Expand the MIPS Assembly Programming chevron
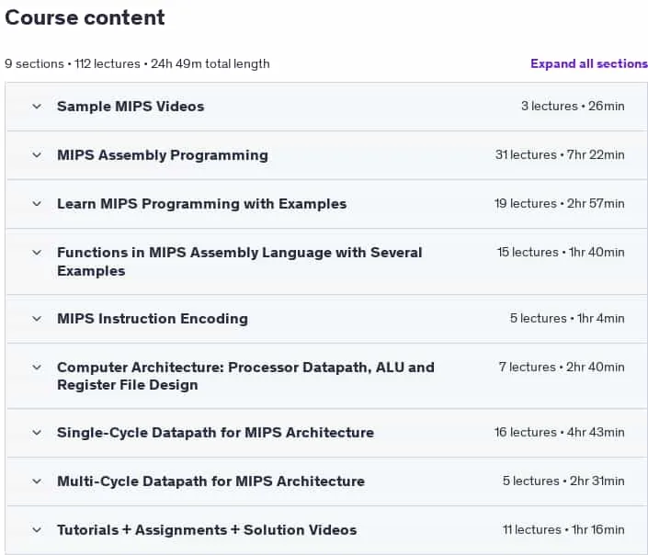This screenshot has height=555, width=648. [x=37, y=155]
